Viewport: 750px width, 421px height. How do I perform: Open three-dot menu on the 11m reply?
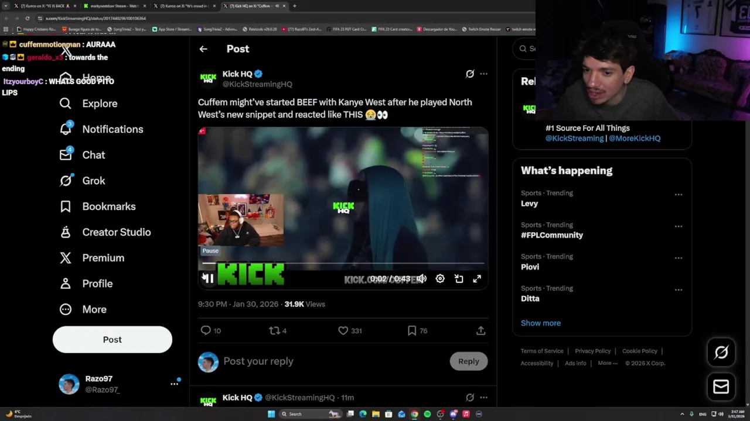[483, 398]
